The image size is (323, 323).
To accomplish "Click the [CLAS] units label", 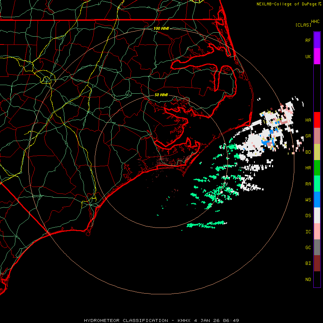I will click(303, 25).
